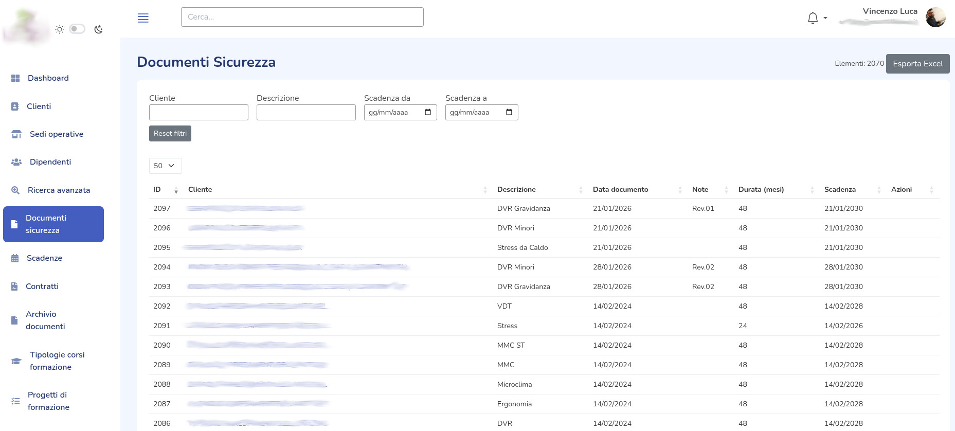Click the Tipologie corsi graduation cap icon
The height and width of the screenshot is (431, 955).
click(16, 361)
